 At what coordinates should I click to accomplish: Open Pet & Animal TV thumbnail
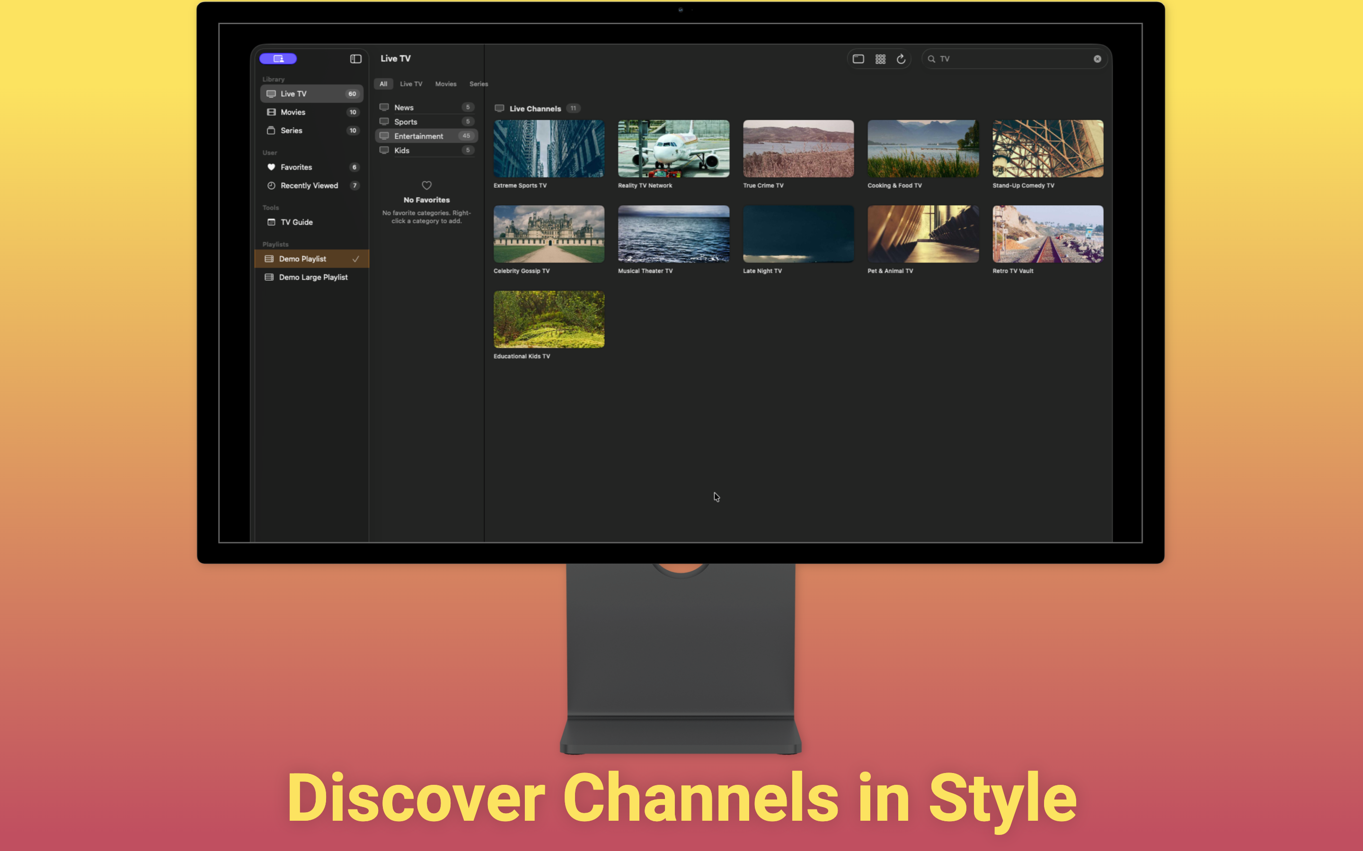click(x=922, y=234)
